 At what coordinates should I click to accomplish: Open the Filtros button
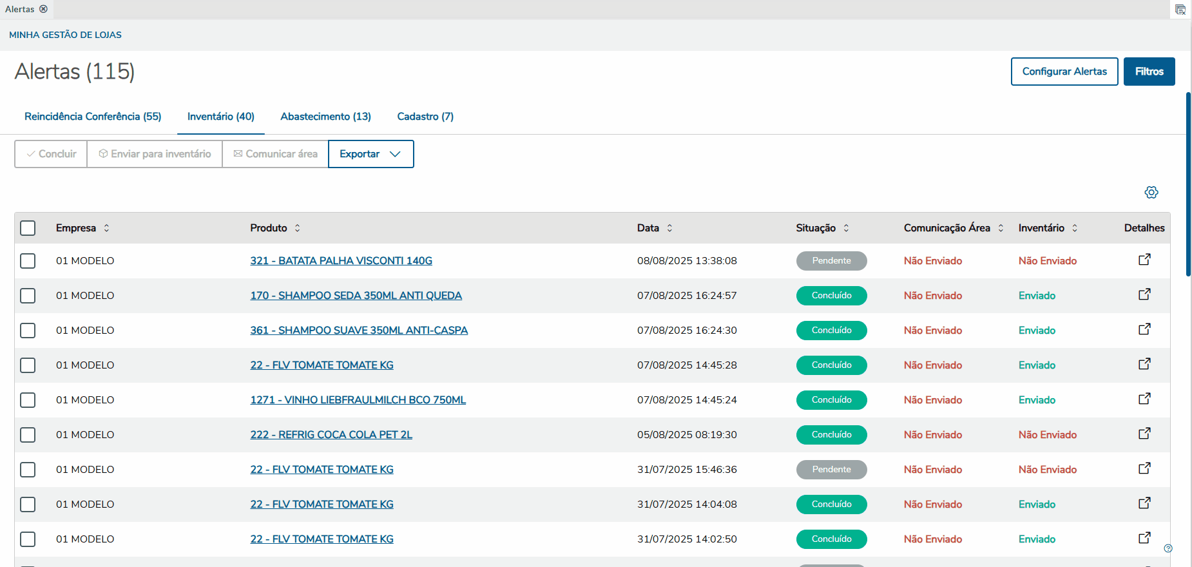(1149, 72)
